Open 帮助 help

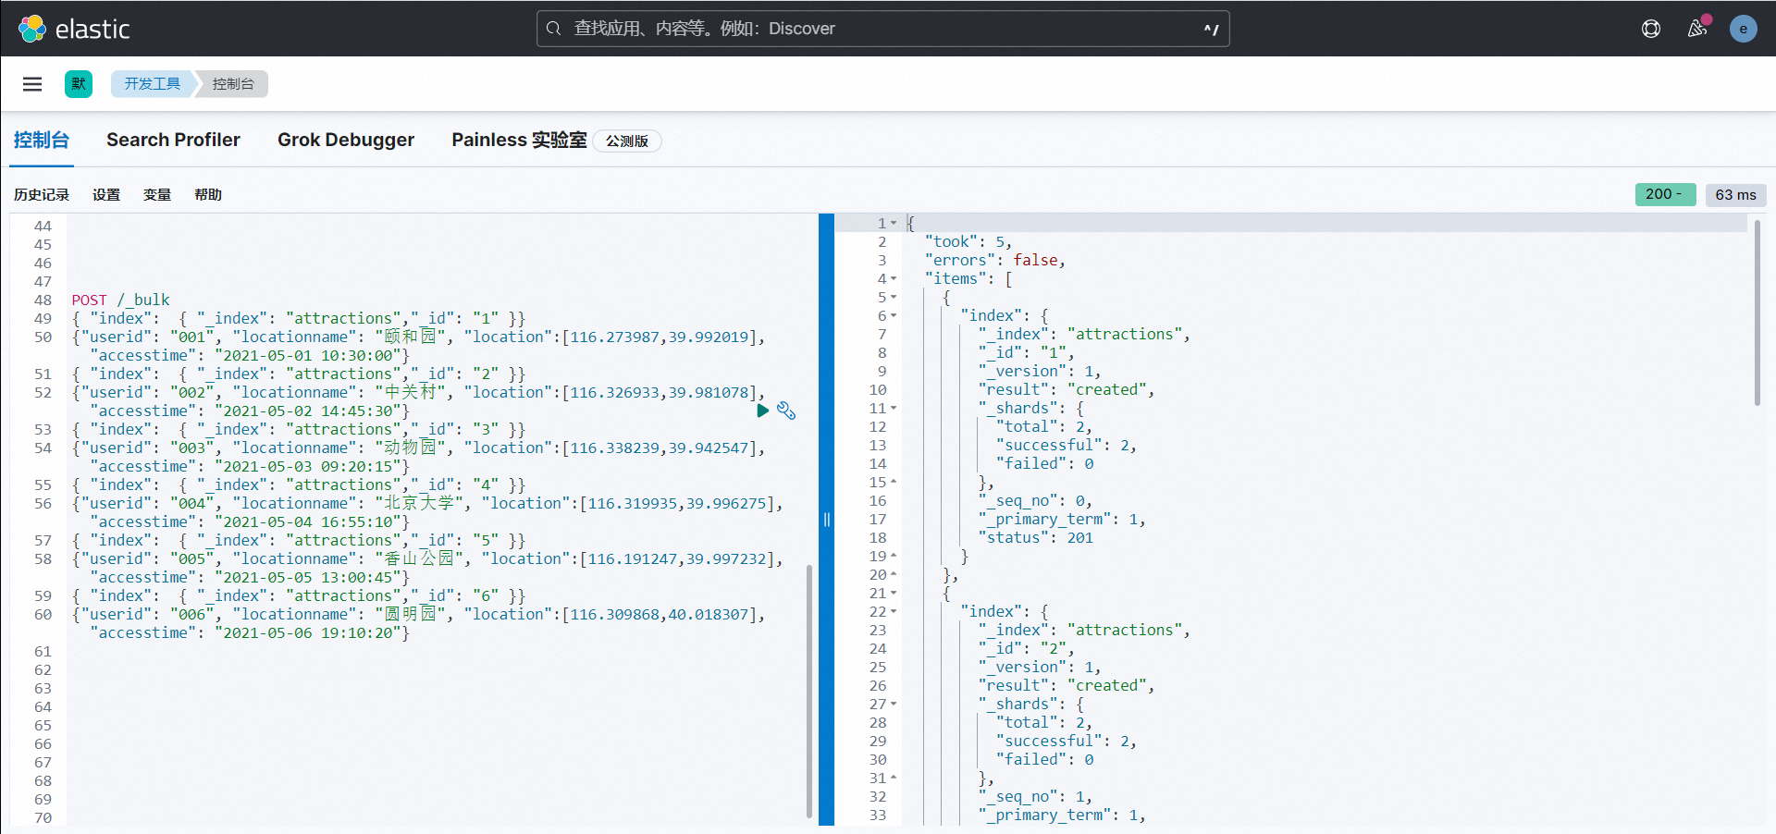[x=208, y=195]
